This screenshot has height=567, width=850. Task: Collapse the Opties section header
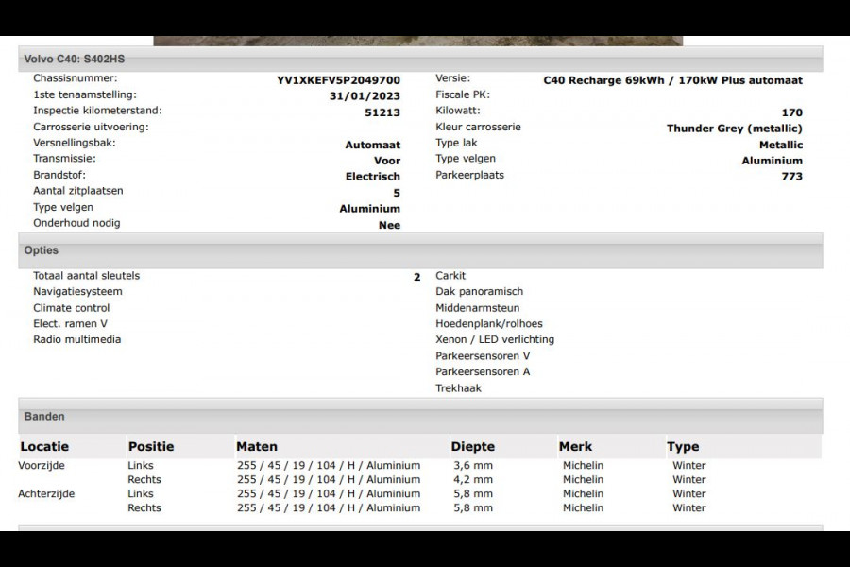point(42,251)
